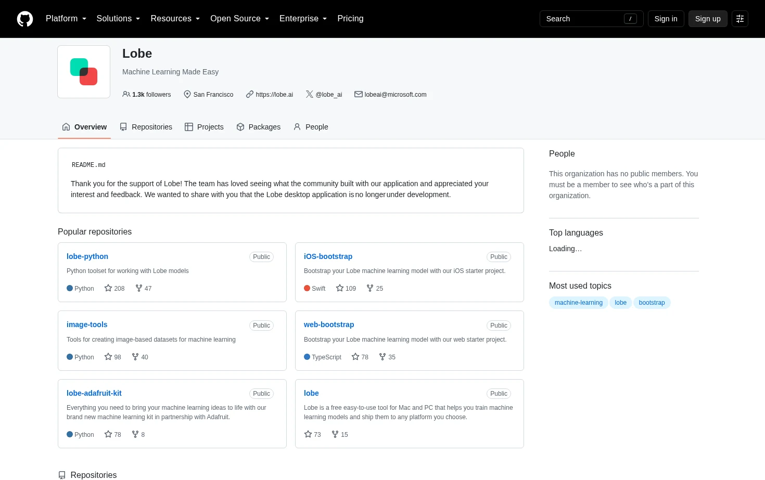Select the bootstrap topic tag
The width and height of the screenshot is (765, 480).
pos(652,303)
